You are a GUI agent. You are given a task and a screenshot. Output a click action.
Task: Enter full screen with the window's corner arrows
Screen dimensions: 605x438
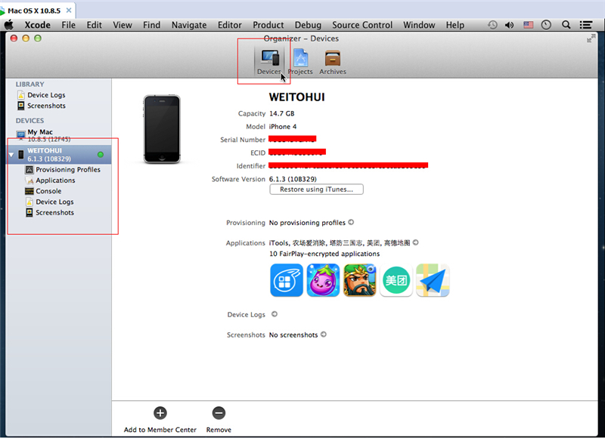591,39
